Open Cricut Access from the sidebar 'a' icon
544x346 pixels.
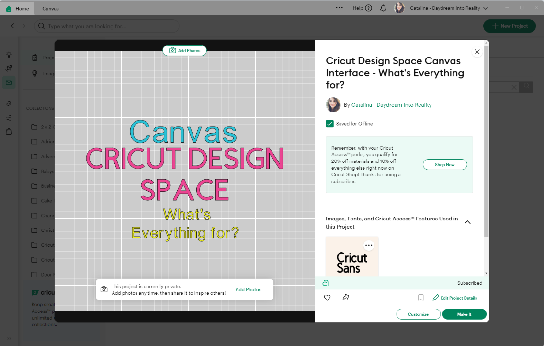(9, 103)
